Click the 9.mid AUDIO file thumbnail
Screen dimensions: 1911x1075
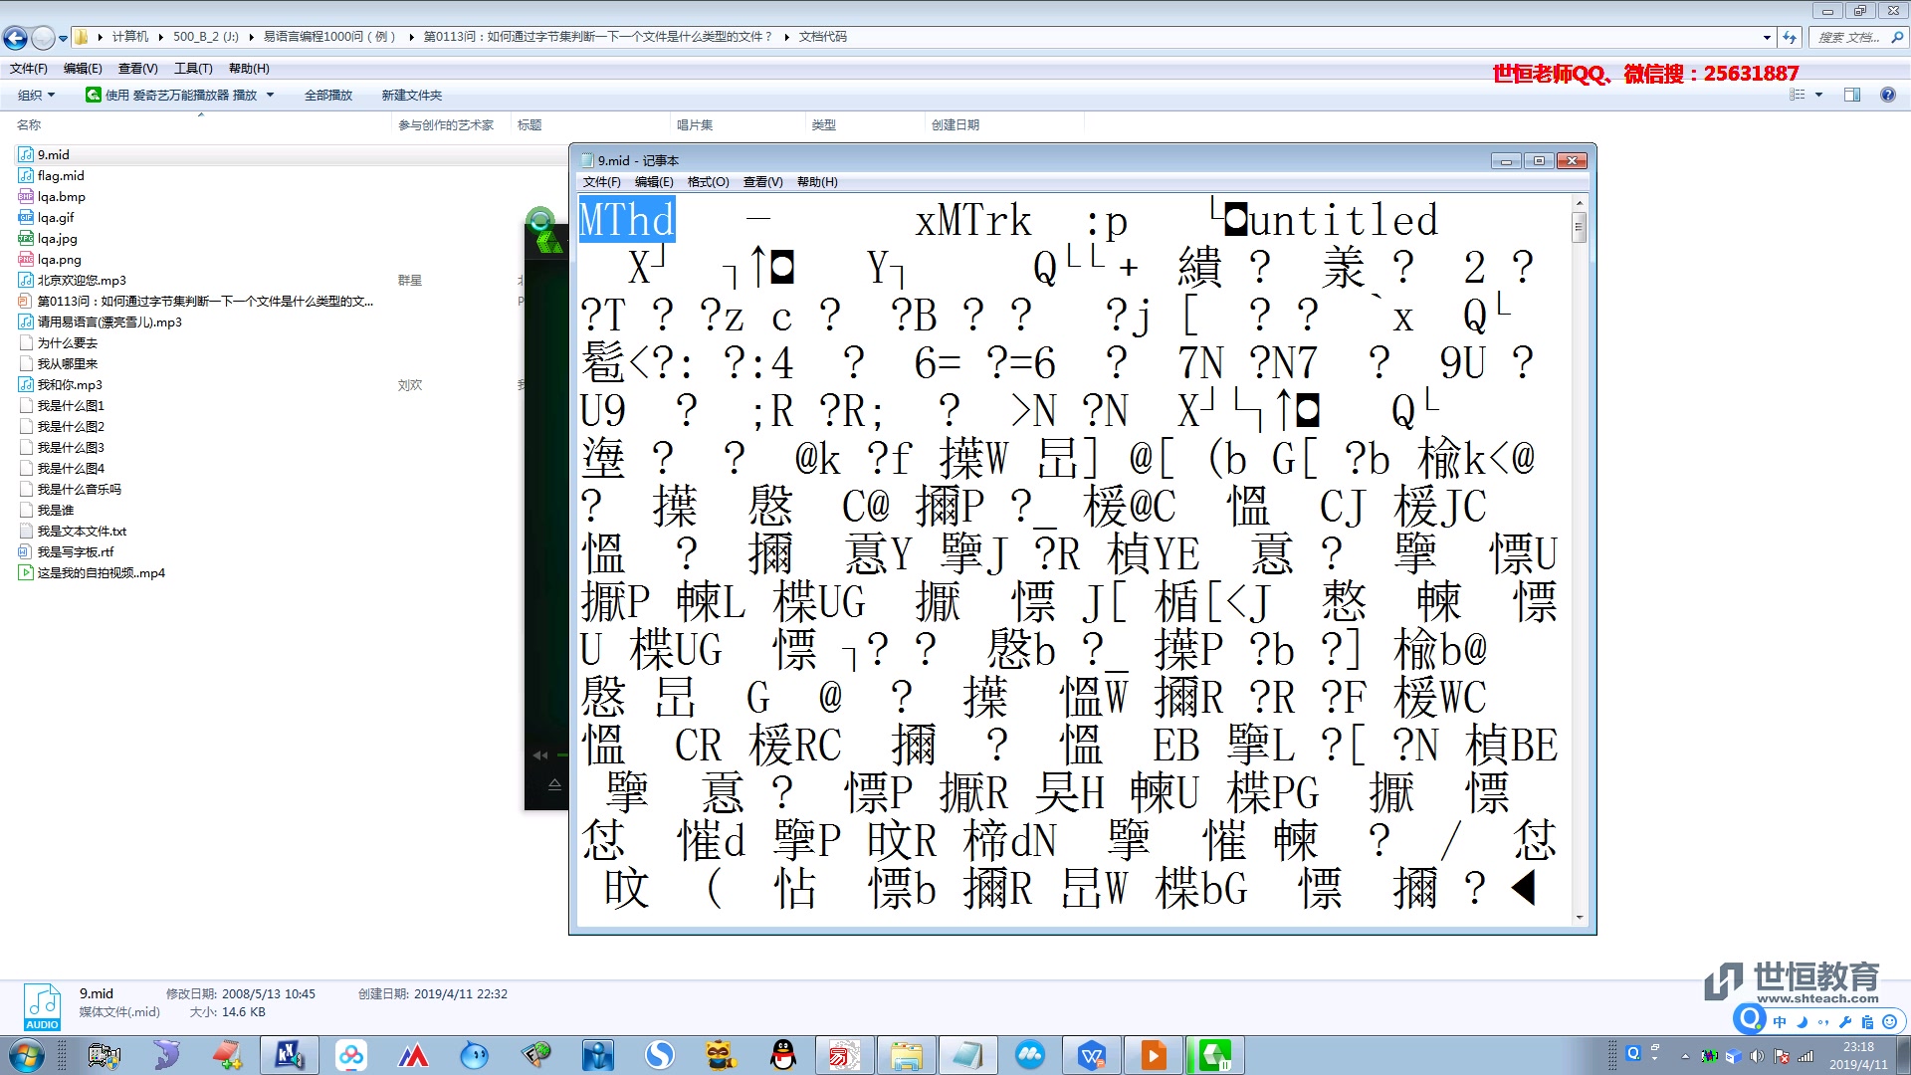42,1006
